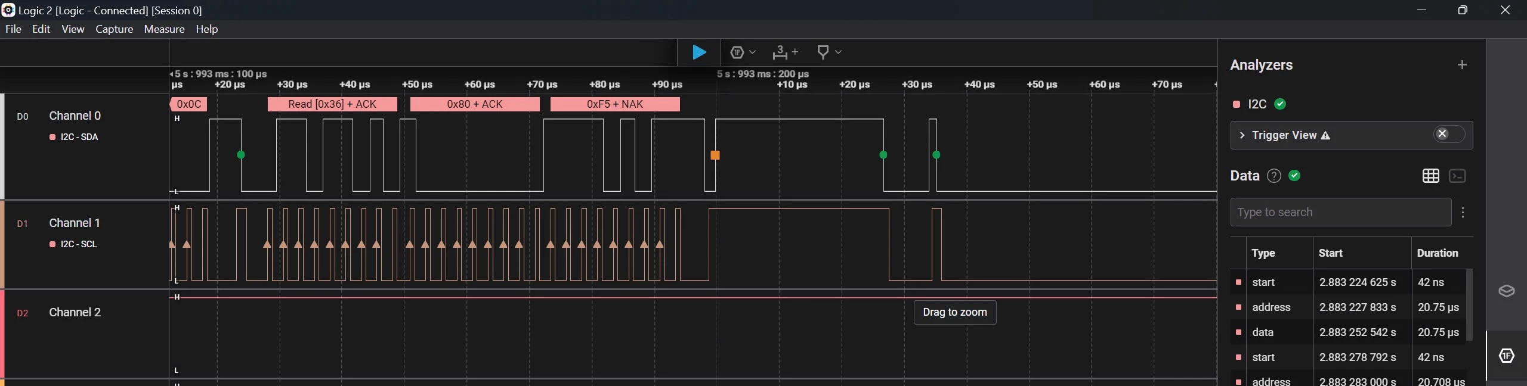
Task: Open the stacked-layers sidebar panel icon
Action: point(1507,291)
